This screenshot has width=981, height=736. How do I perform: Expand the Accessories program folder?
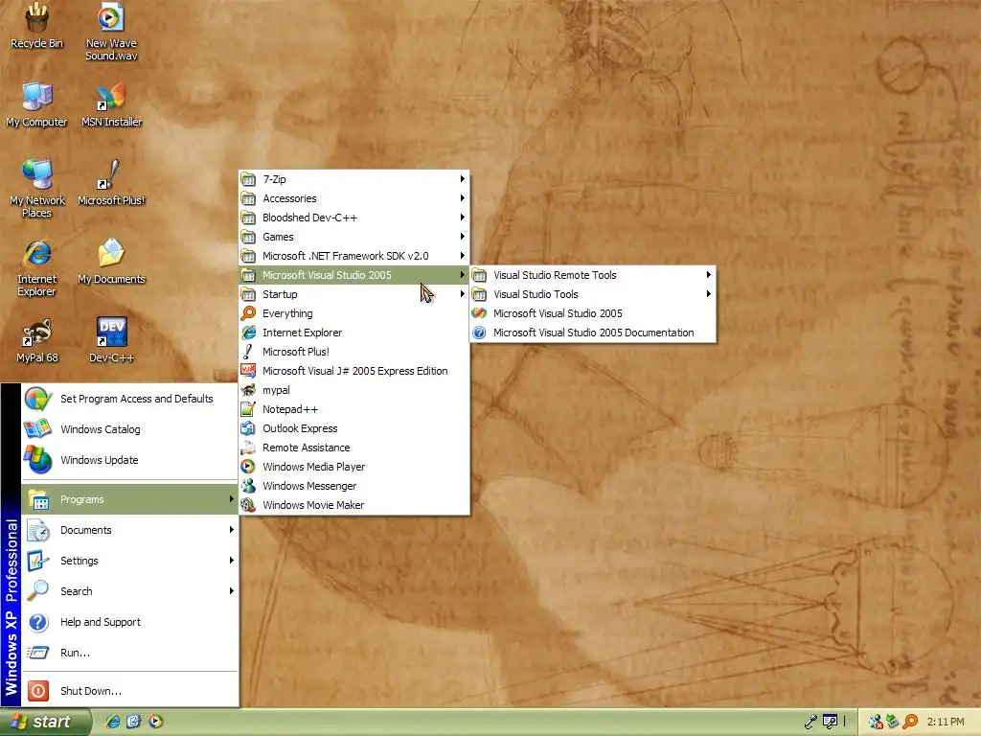(x=354, y=198)
